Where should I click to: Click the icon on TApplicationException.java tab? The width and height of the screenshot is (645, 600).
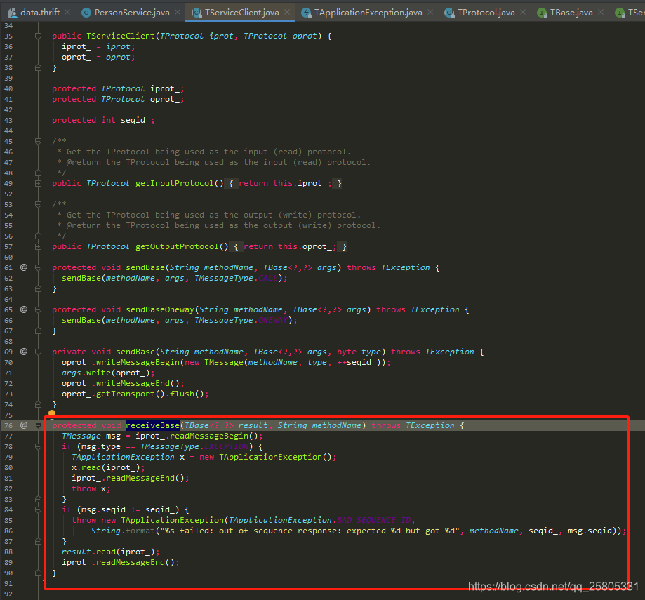[x=305, y=12]
